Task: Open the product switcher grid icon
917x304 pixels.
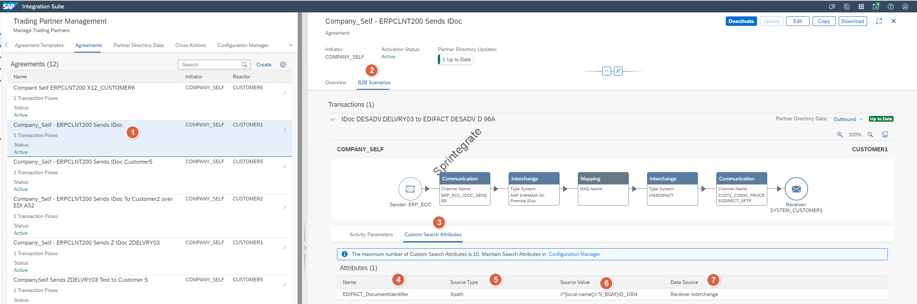Action: (x=861, y=7)
